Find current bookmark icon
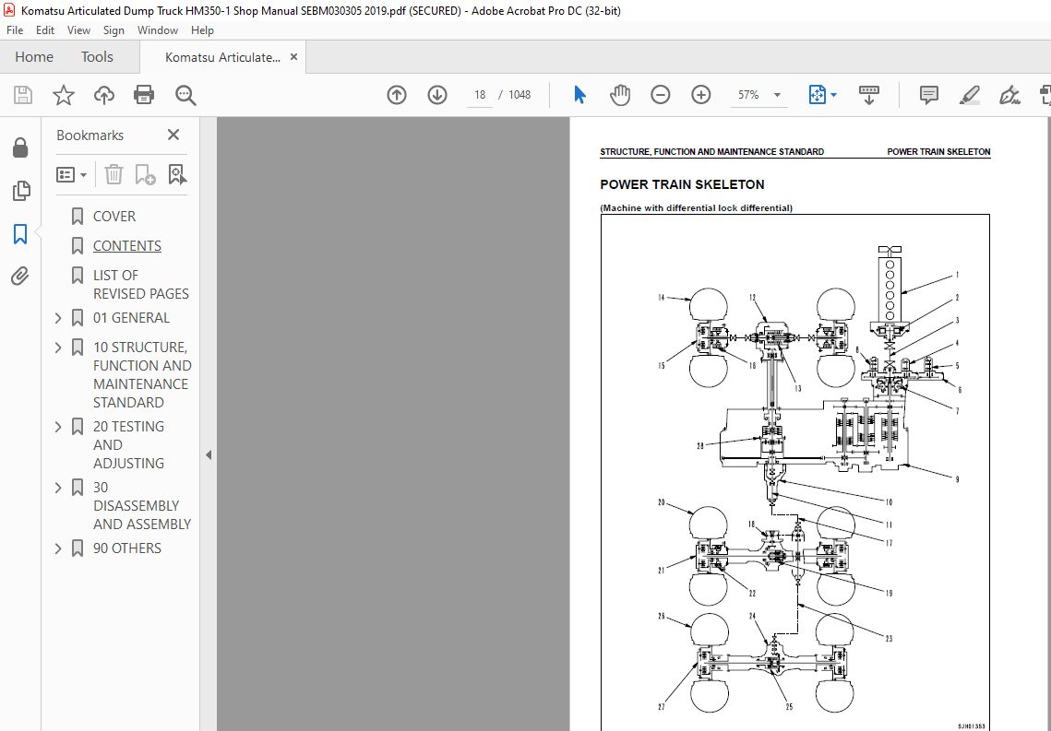This screenshot has height=731, width=1051. 177,175
